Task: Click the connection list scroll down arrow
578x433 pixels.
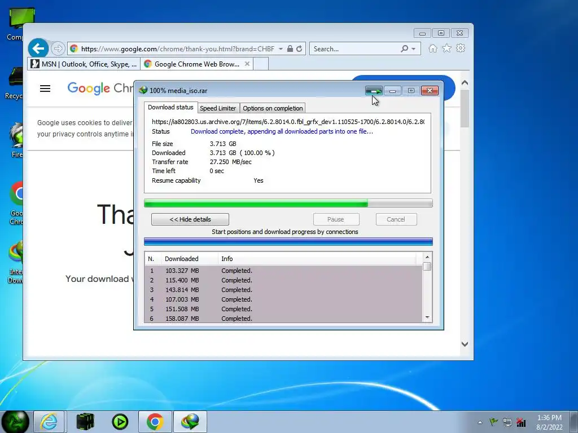Action: coord(427,317)
